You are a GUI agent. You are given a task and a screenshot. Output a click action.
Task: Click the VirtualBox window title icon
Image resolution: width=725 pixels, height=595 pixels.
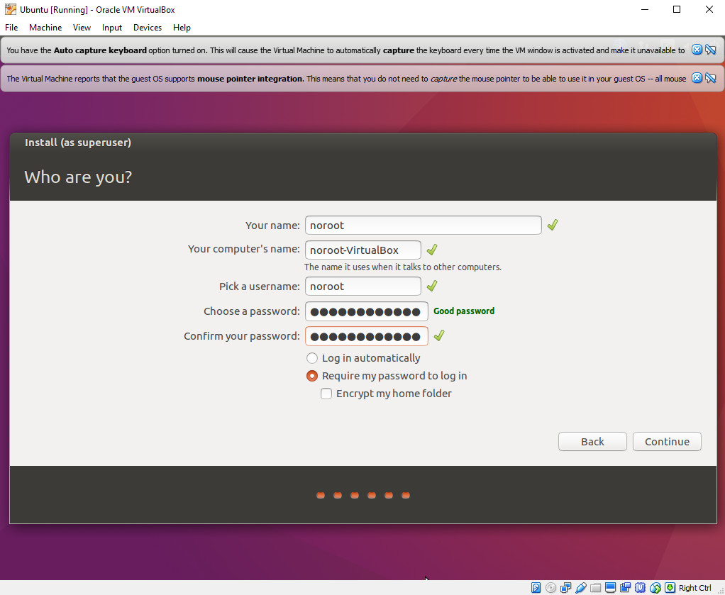coord(10,9)
